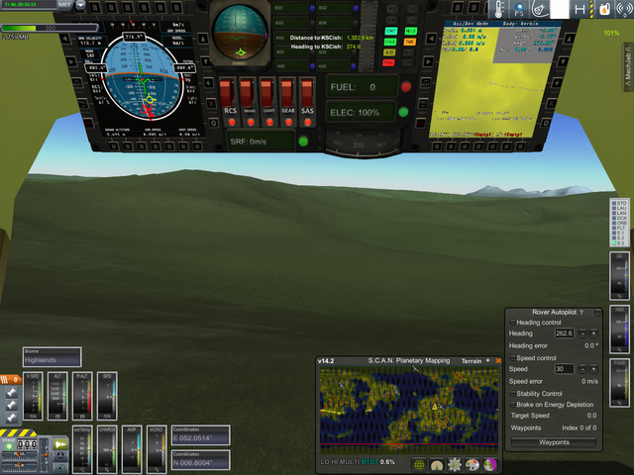Viewport: 634px width, 475px height.
Task: Open the MET dropdown arrow
Action: [80, 5]
